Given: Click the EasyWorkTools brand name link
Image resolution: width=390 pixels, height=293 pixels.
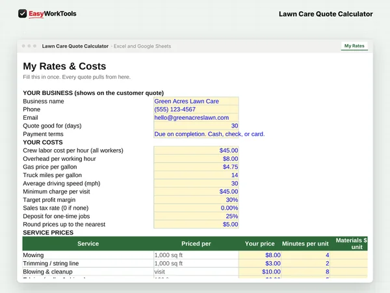Looking at the screenshot, I should tap(53, 14).
